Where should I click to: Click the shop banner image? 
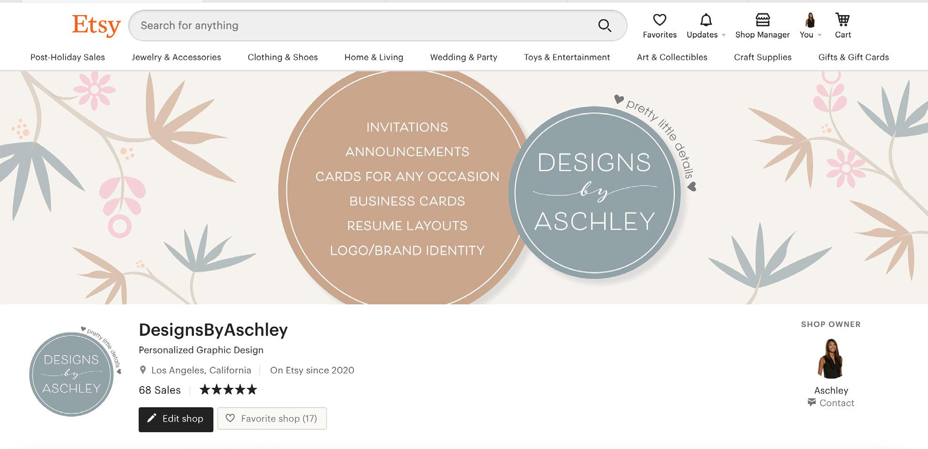464,187
